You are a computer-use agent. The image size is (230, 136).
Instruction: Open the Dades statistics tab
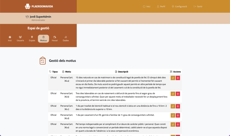(66, 39)
